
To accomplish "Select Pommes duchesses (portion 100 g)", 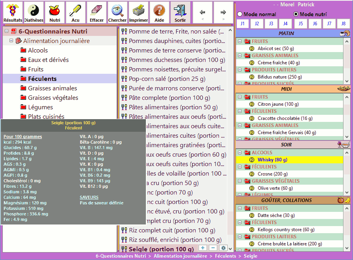I will (x=177, y=60).
